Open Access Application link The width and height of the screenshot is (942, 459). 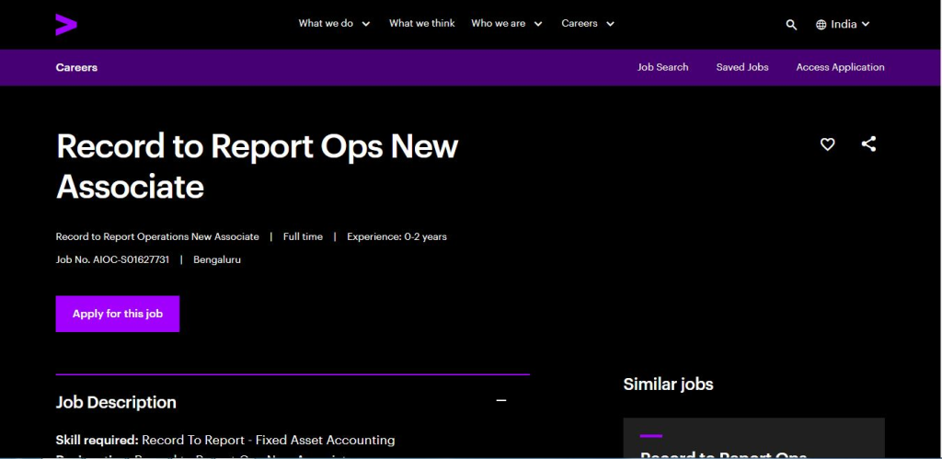pos(840,67)
